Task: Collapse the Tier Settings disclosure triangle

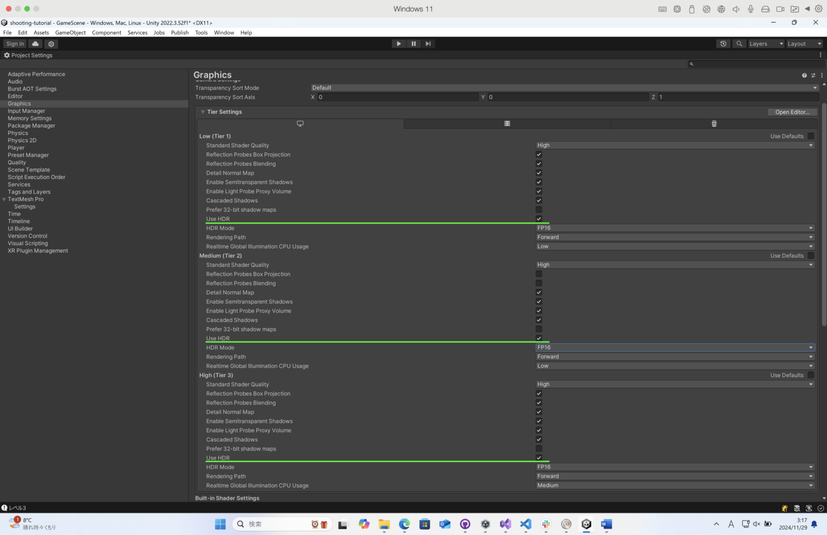Action: pos(203,112)
